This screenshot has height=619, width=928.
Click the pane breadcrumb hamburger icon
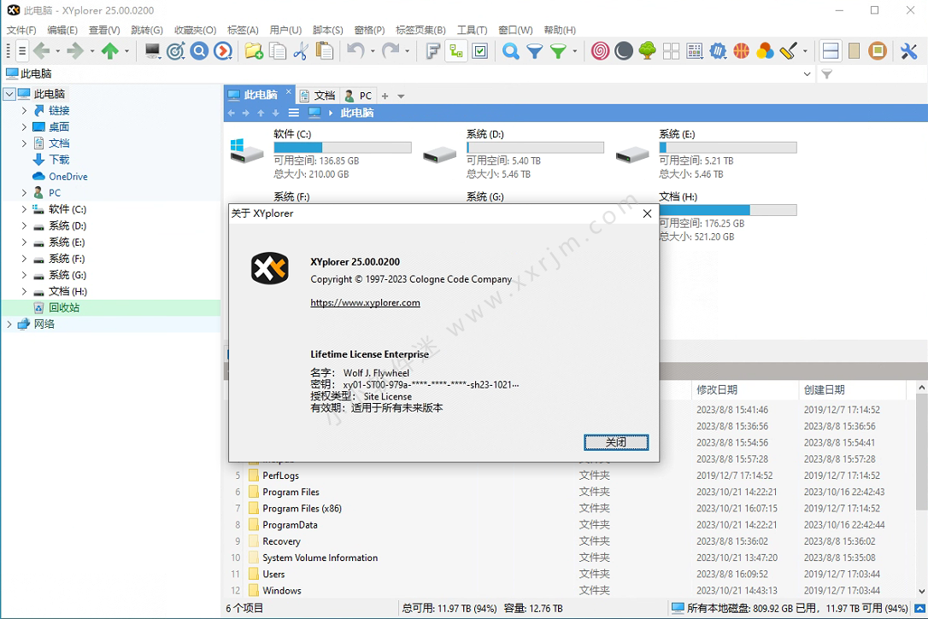click(x=294, y=113)
